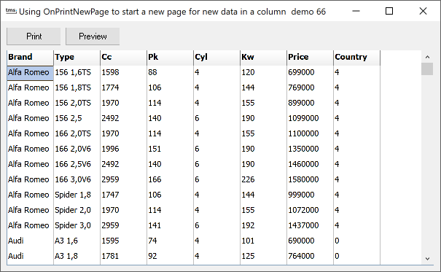
Task: Click the Type column header
Action: pyautogui.click(x=77, y=58)
